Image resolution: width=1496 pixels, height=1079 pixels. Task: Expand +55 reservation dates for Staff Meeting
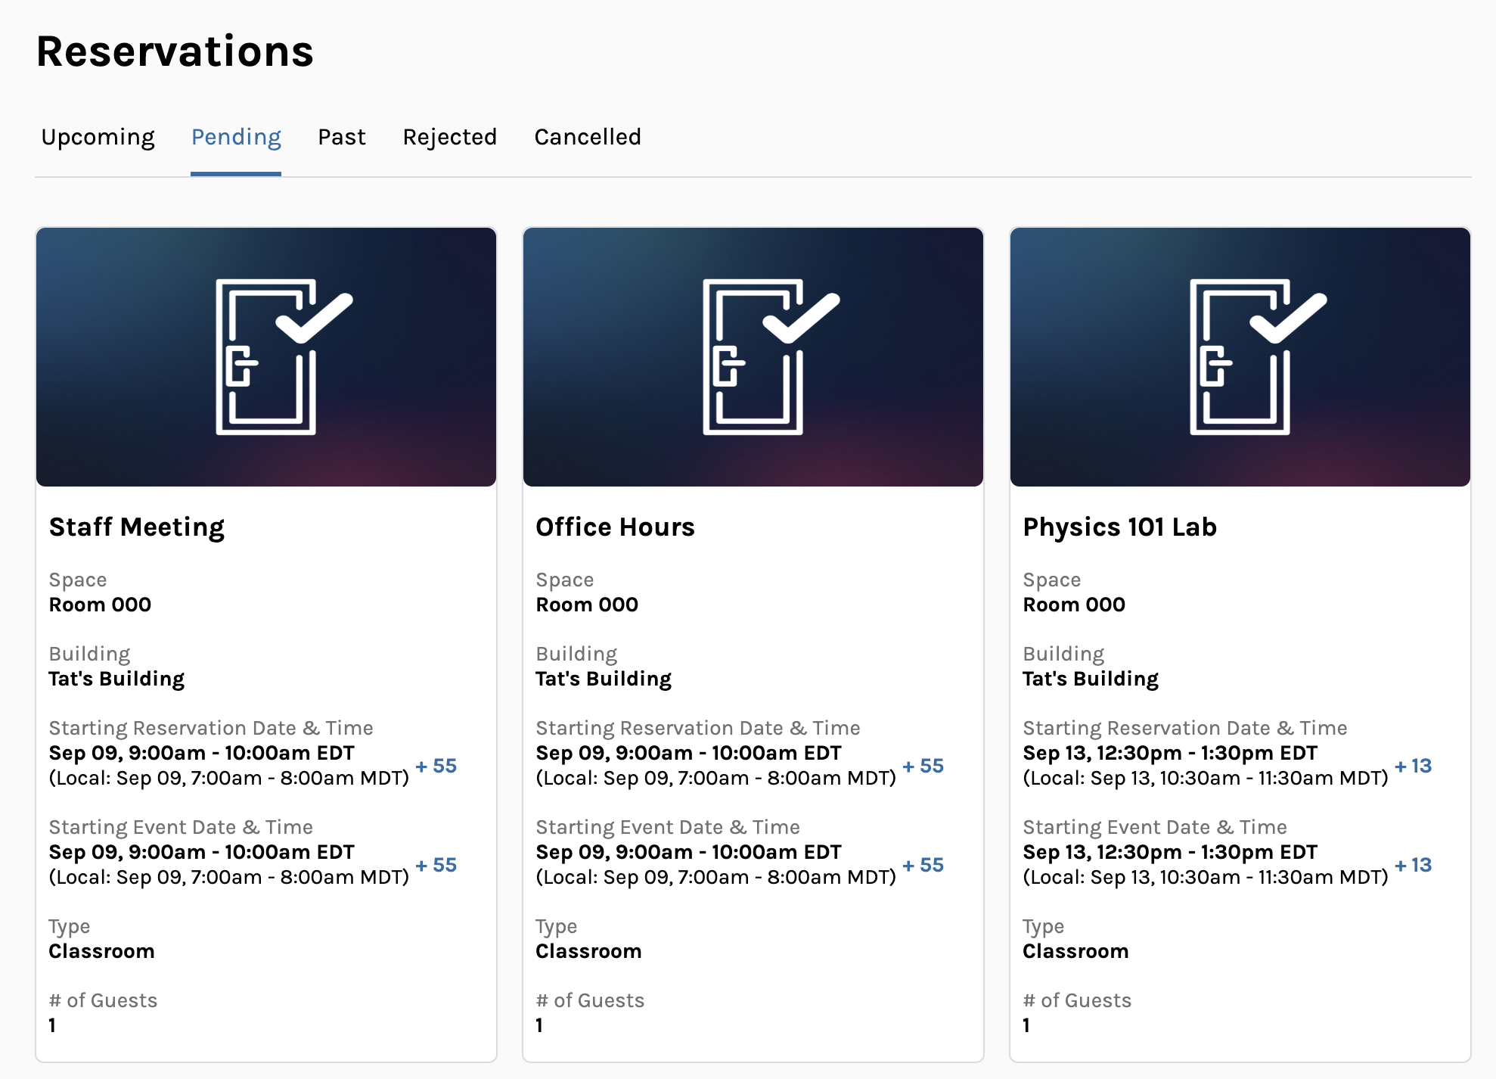(x=436, y=766)
